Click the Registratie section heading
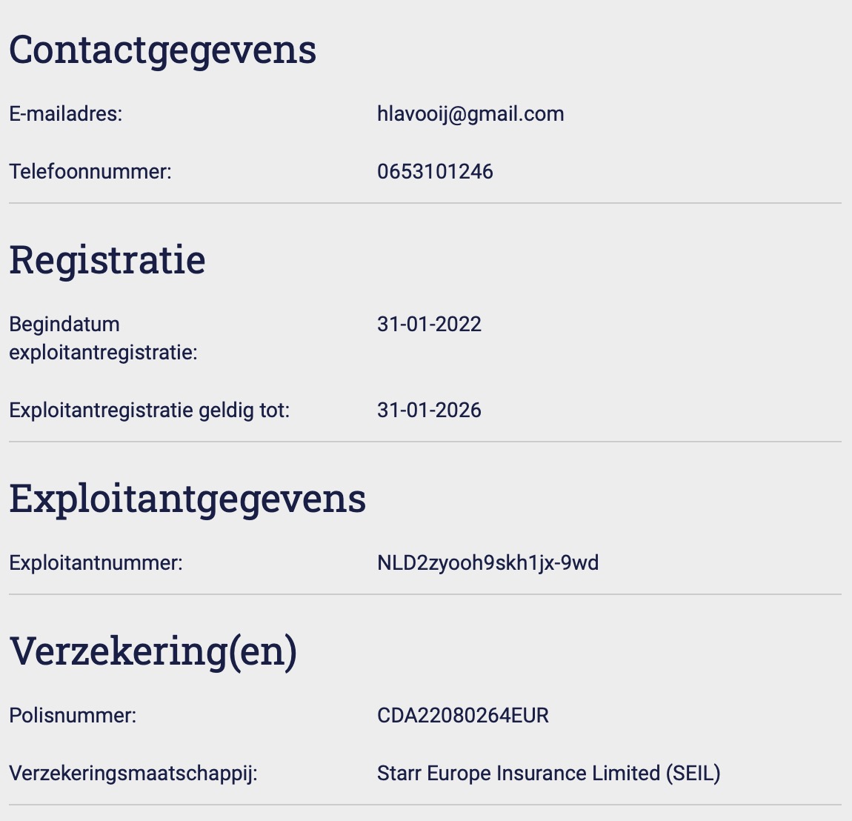The image size is (852, 821). 107,260
